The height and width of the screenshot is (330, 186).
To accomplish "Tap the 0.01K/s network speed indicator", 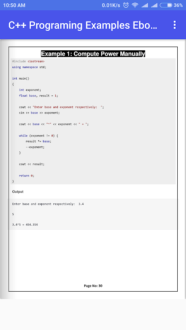I will coord(111,5).
